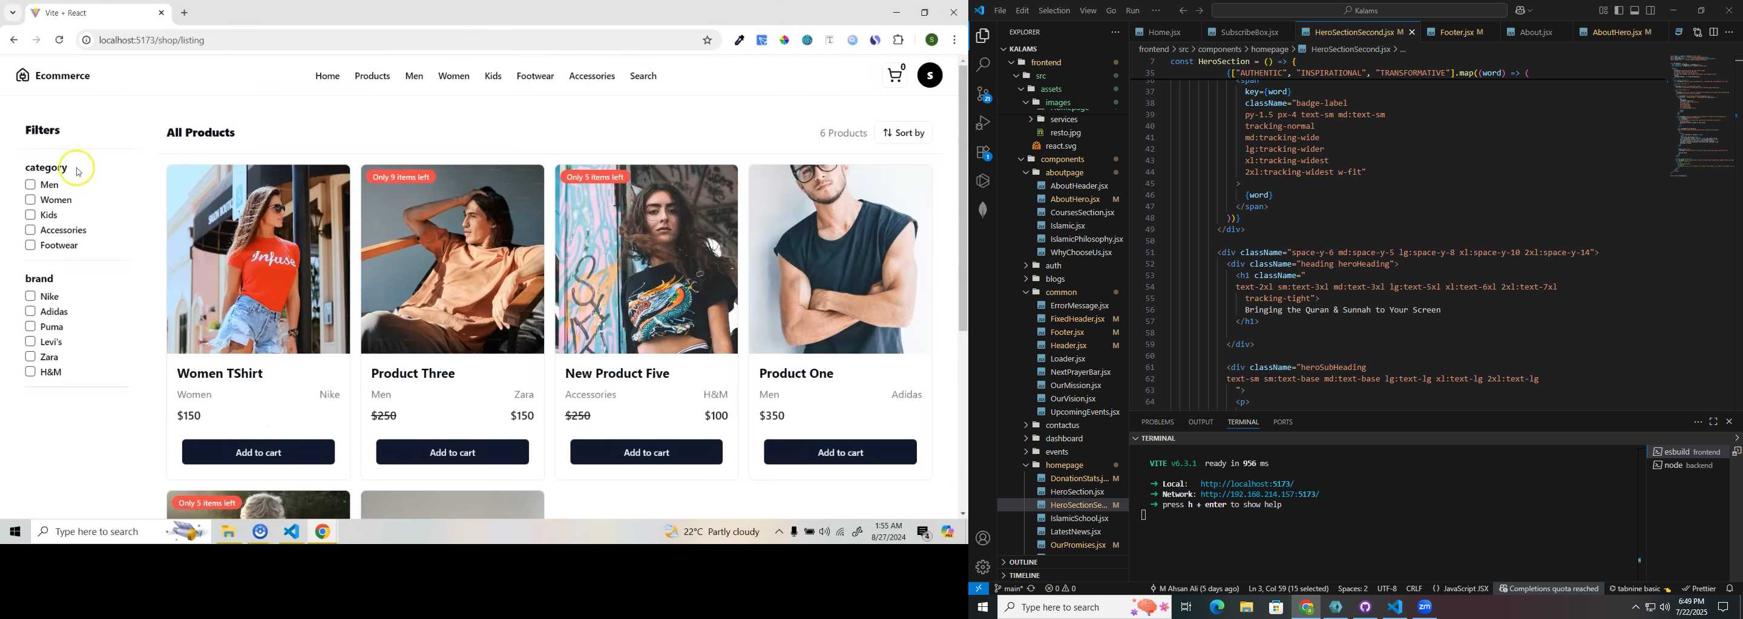Check the Zara brand filter
This screenshot has width=1743, height=619.
coord(30,357)
